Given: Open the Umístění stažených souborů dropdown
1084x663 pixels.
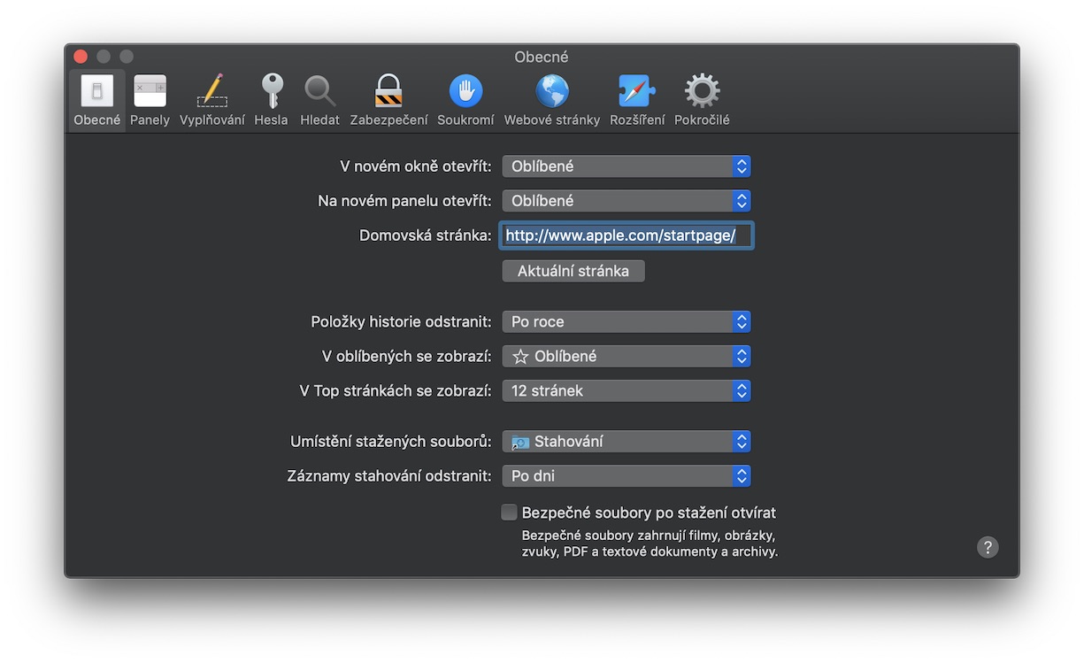Looking at the screenshot, I should pos(627,441).
